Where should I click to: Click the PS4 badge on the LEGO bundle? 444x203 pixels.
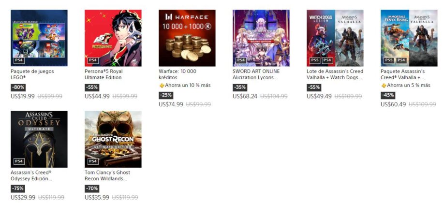pos(19,60)
